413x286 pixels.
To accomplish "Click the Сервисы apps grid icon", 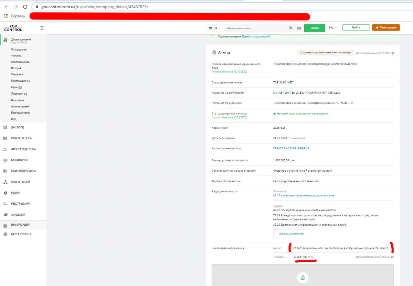I will point(6,16).
